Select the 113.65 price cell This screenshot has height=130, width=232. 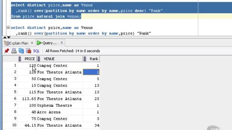pyautogui.click(x=27, y=99)
